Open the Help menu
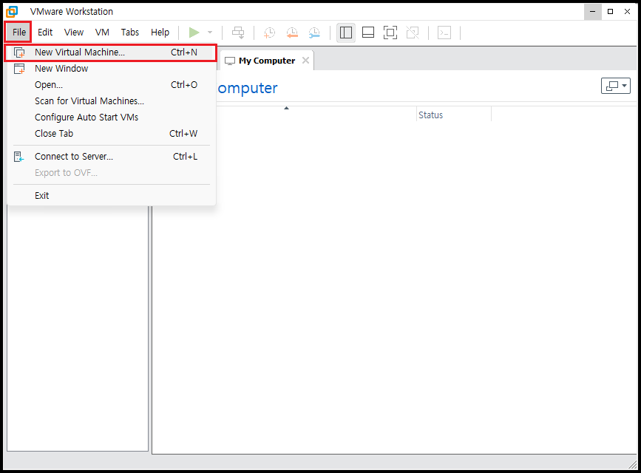The width and height of the screenshot is (641, 473). tap(160, 33)
